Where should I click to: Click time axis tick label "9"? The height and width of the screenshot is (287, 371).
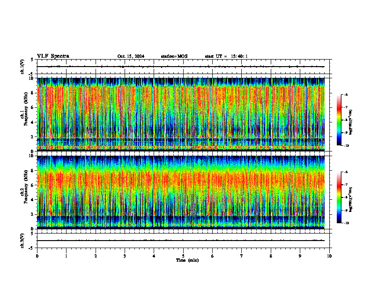[300, 256]
